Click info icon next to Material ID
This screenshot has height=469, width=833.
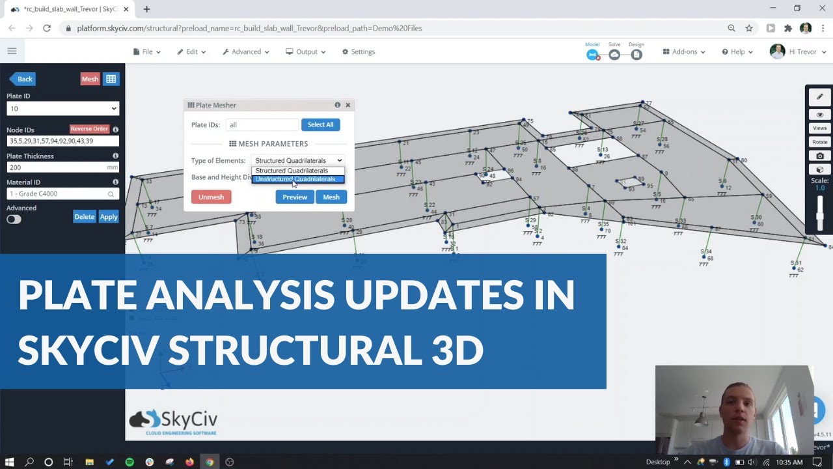click(x=116, y=182)
